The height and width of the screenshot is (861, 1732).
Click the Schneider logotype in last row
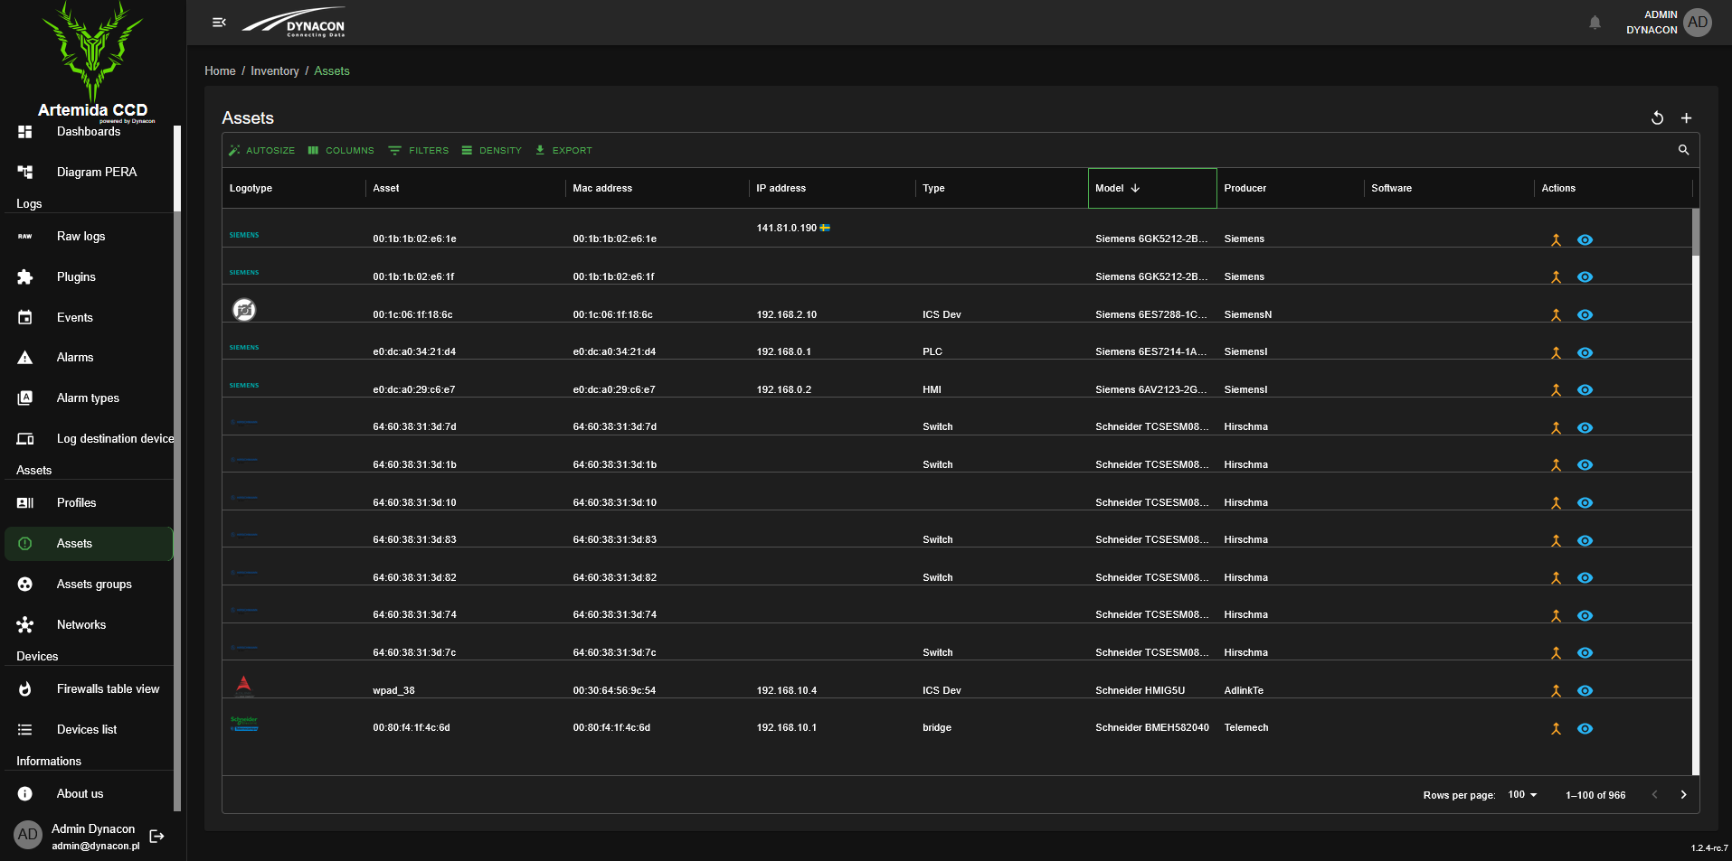tap(244, 724)
